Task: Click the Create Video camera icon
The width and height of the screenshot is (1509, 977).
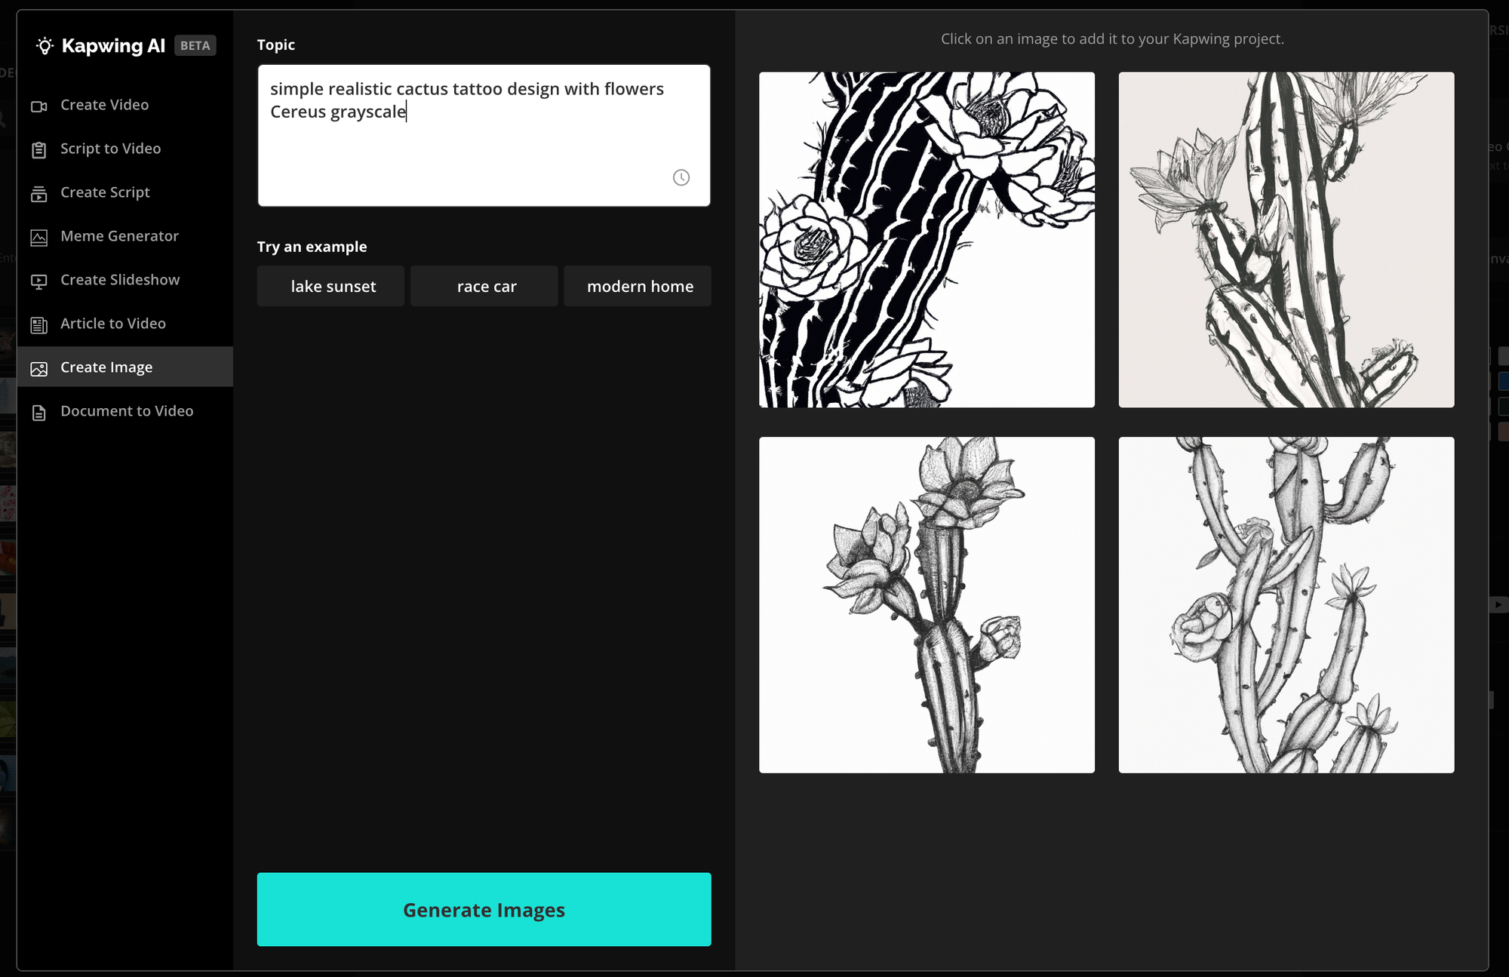Action: coord(38,106)
